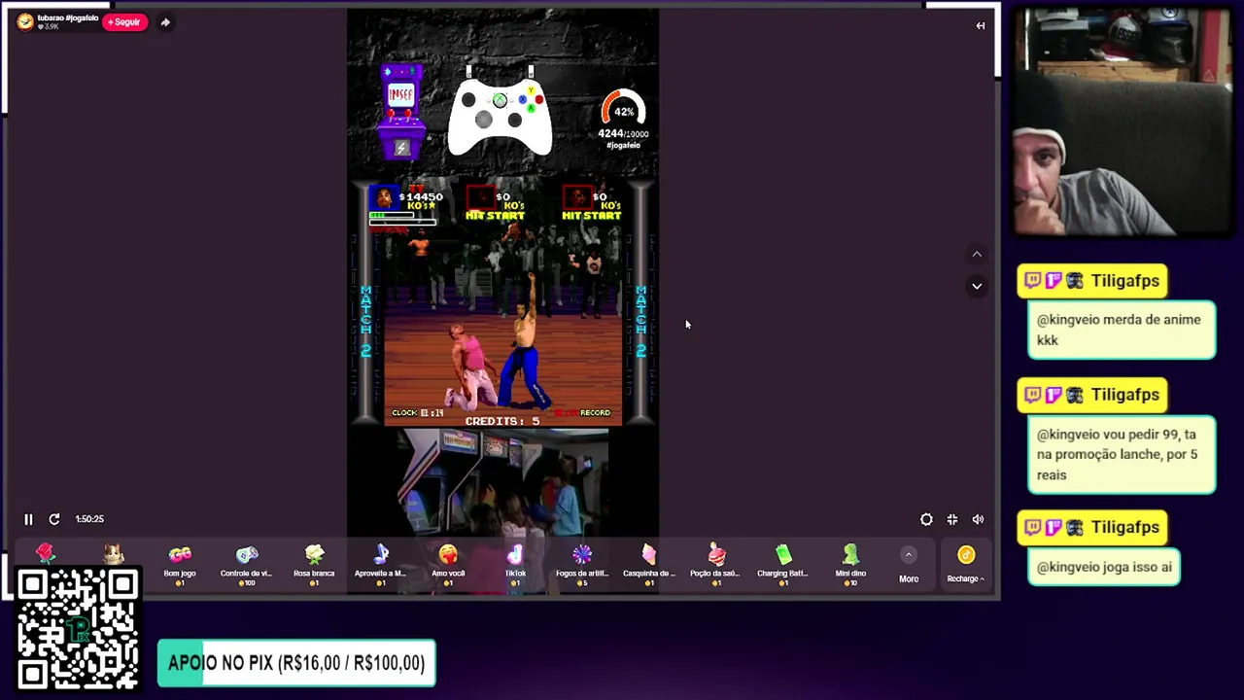Expand More gifts
This screenshot has width=1244, height=700.
(909, 566)
